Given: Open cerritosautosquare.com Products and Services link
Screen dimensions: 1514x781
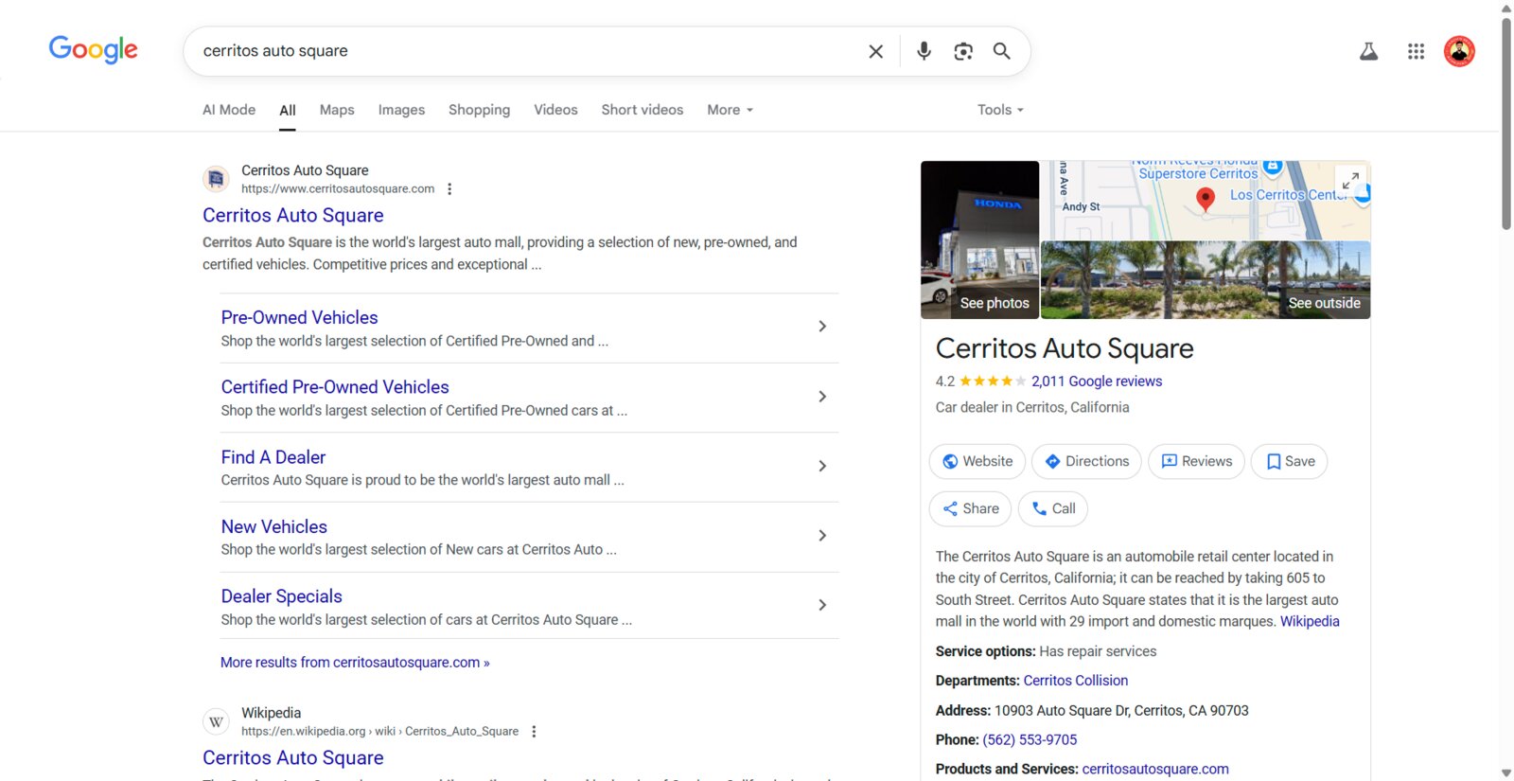Looking at the screenshot, I should (1155, 770).
